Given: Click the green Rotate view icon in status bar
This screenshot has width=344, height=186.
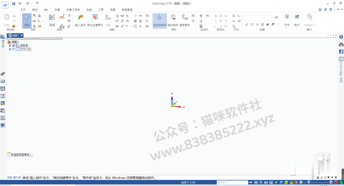Looking at the screenshot, I should (x=276, y=182).
